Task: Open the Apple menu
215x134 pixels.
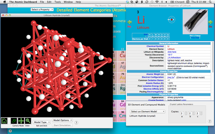Action: tap(5, 2)
